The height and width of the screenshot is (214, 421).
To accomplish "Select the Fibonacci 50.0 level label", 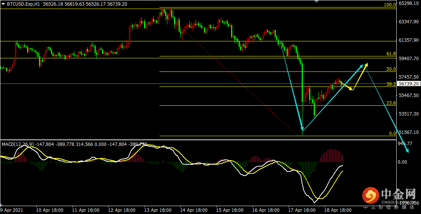I will (391, 69).
